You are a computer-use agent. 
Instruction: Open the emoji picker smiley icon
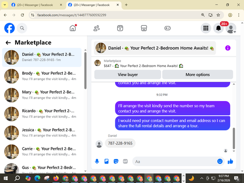point(220,162)
